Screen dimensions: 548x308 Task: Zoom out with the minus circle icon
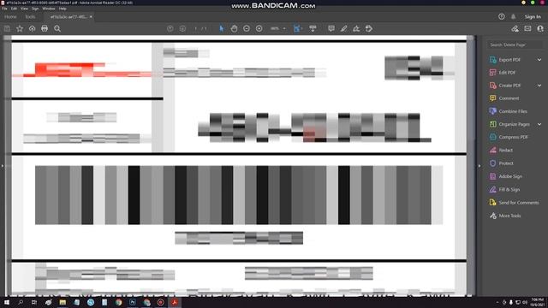point(247,28)
